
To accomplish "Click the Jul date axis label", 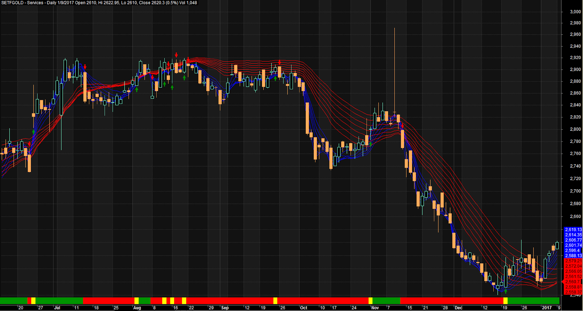I will 57,308.
